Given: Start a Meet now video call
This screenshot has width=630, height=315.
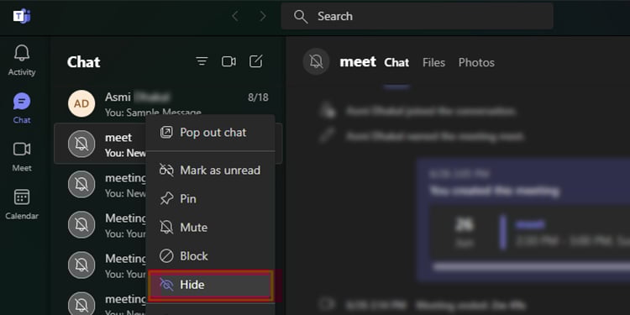Looking at the screenshot, I should pyautogui.click(x=228, y=61).
